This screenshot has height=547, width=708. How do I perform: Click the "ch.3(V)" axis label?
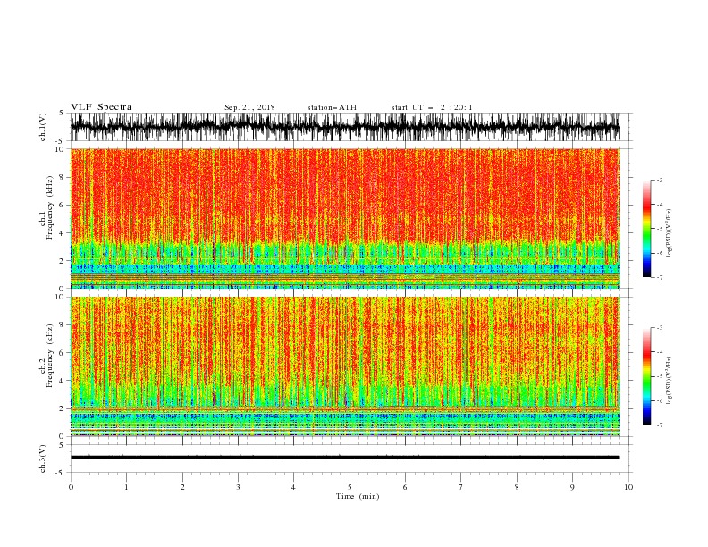pos(43,459)
